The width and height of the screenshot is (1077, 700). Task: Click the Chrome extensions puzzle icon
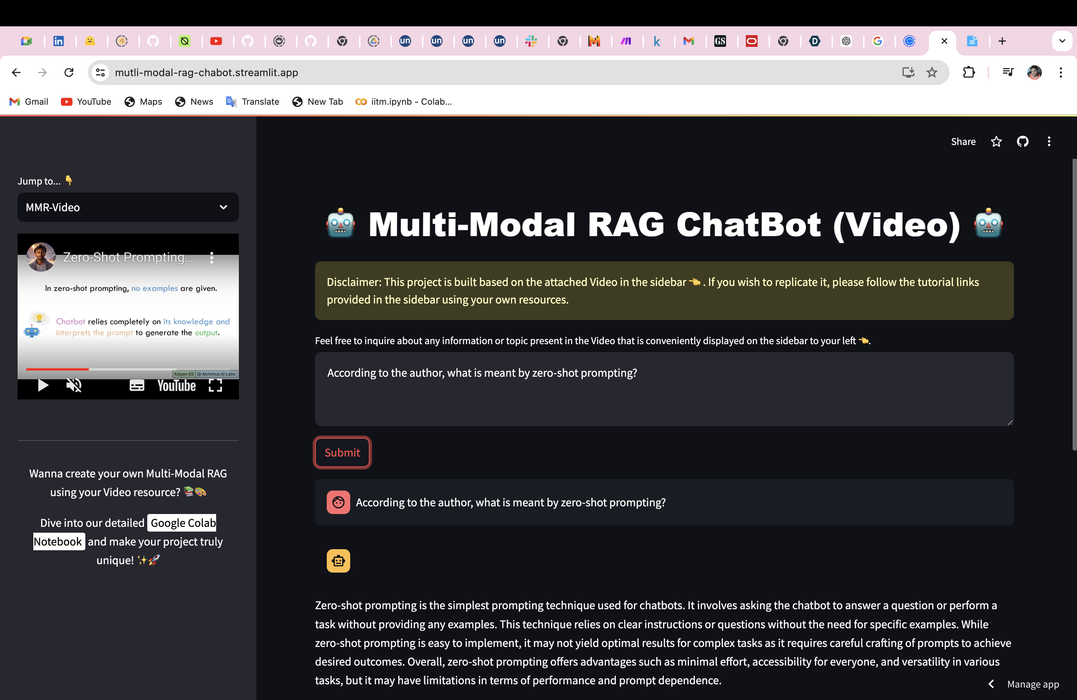tap(969, 72)
